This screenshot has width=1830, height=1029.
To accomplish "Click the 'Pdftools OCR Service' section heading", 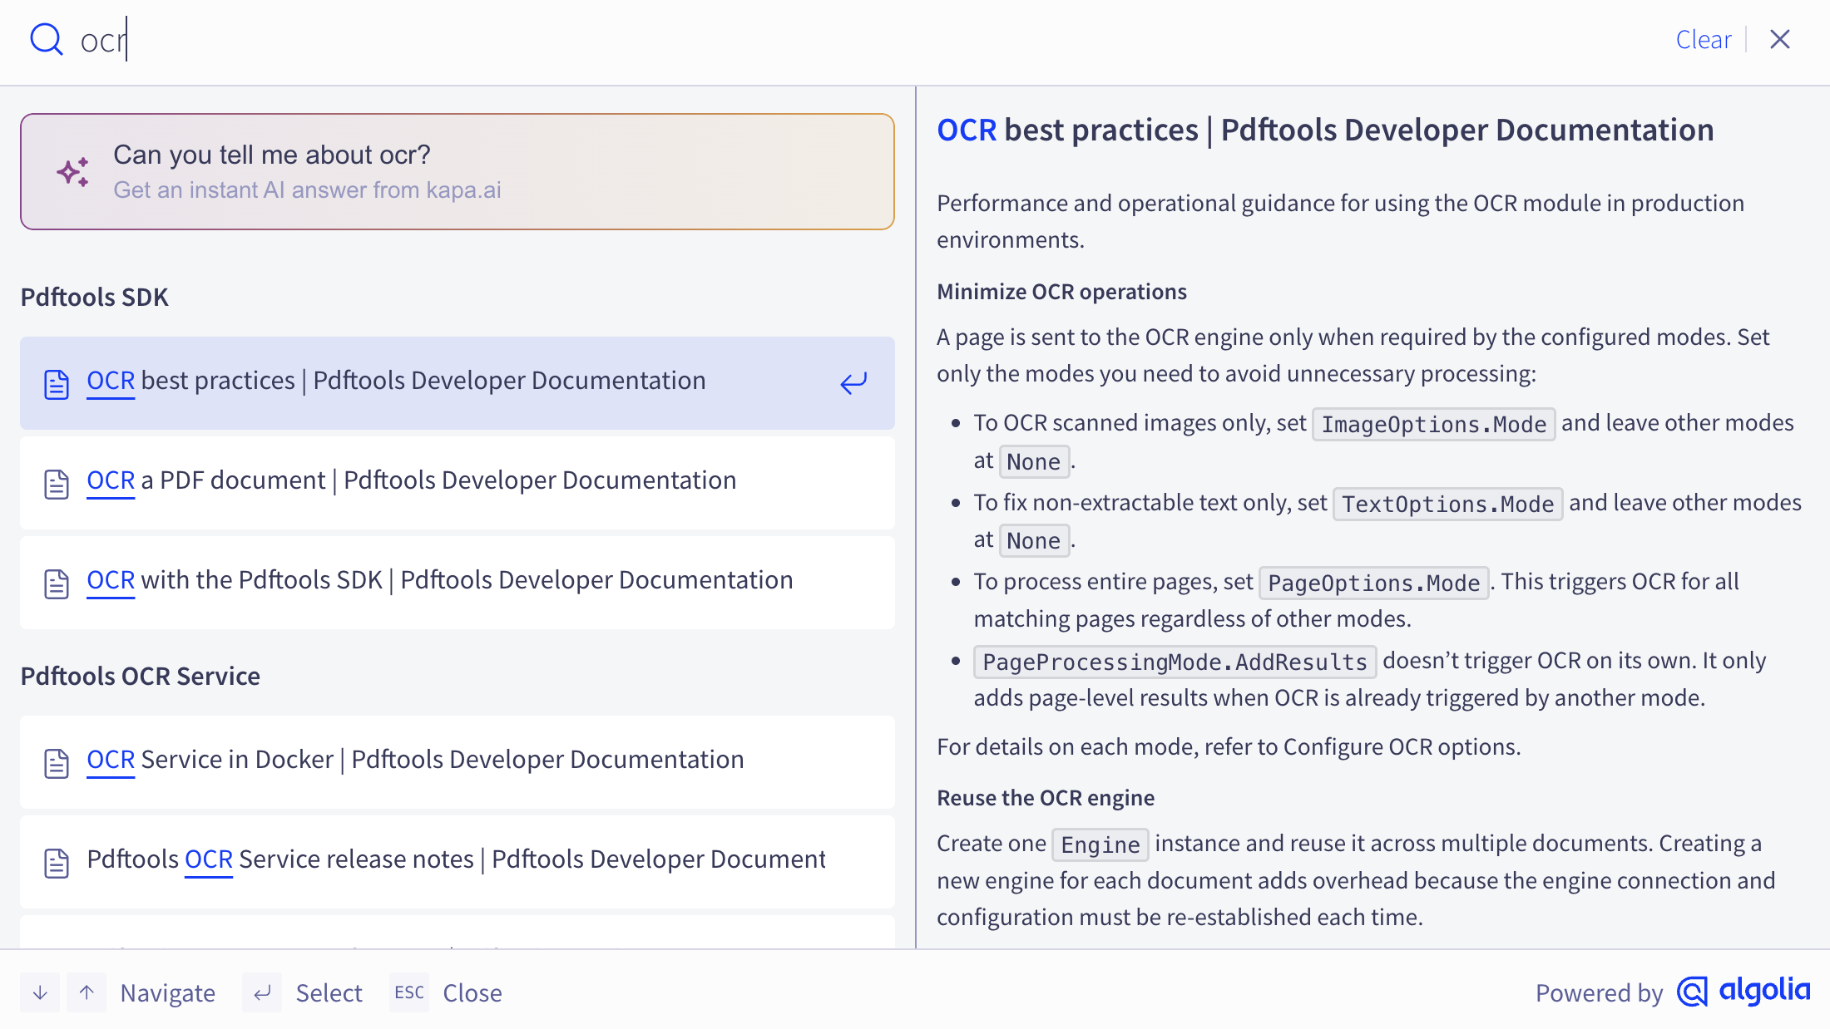I will tap(140, 676).
